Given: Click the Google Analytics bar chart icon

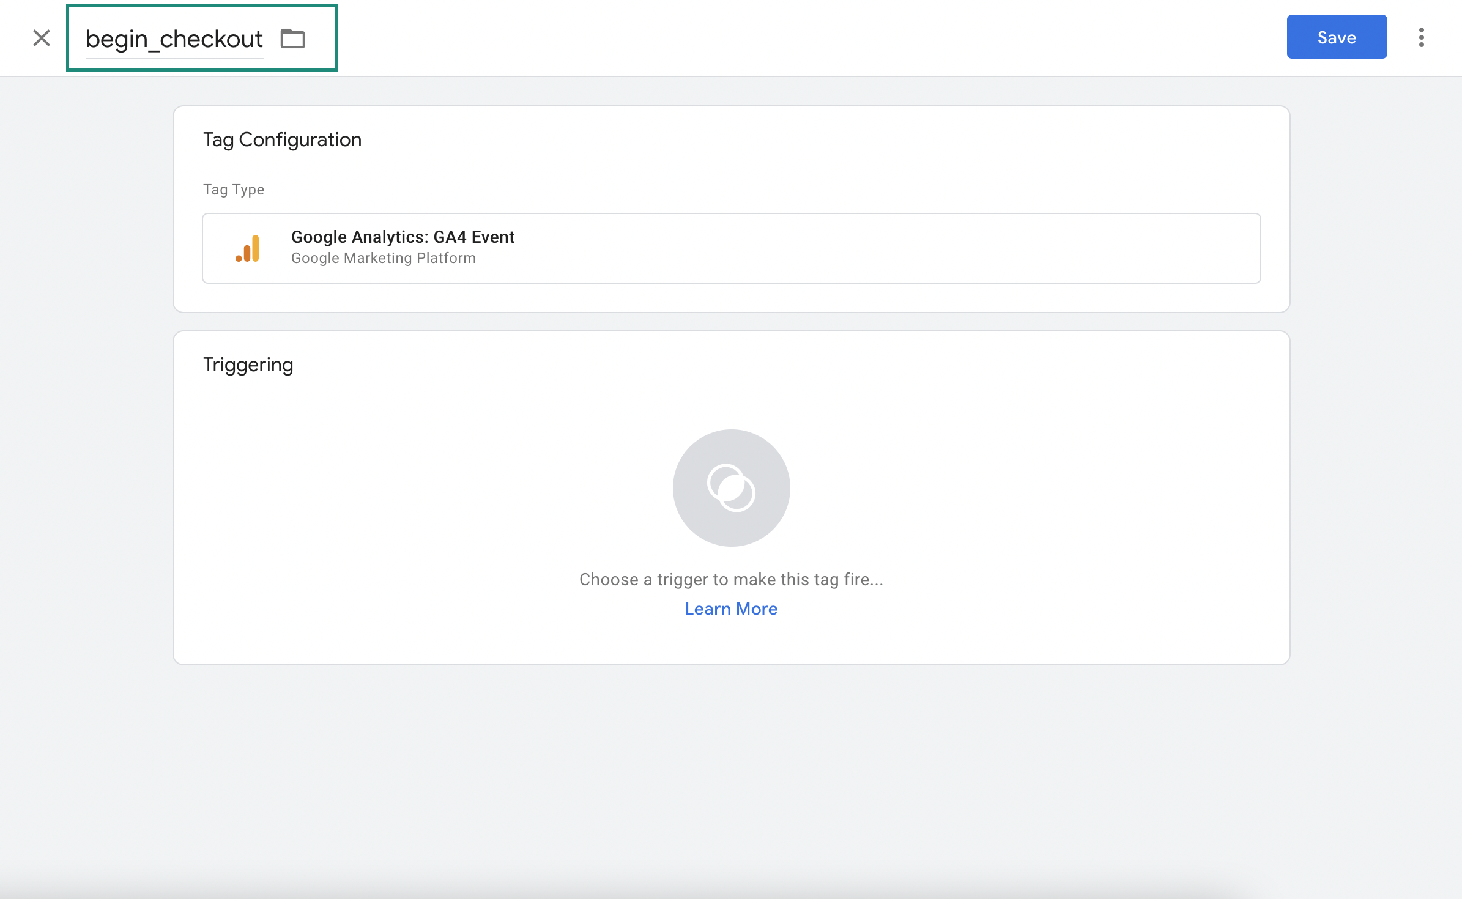Looking at the screenshot, I should [248, 248].
